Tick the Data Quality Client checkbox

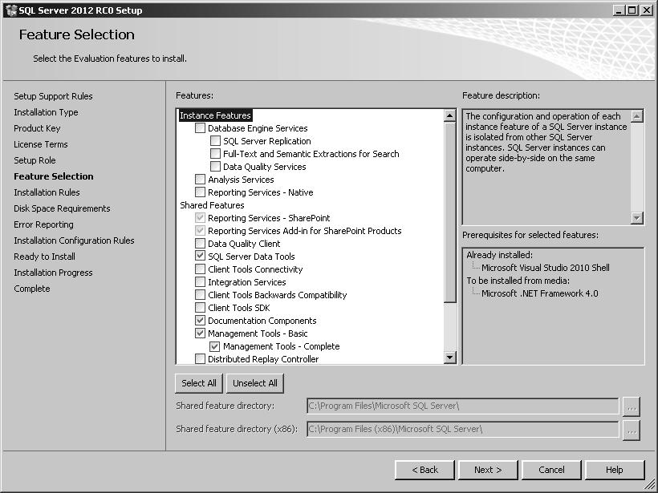pos(200,244)
